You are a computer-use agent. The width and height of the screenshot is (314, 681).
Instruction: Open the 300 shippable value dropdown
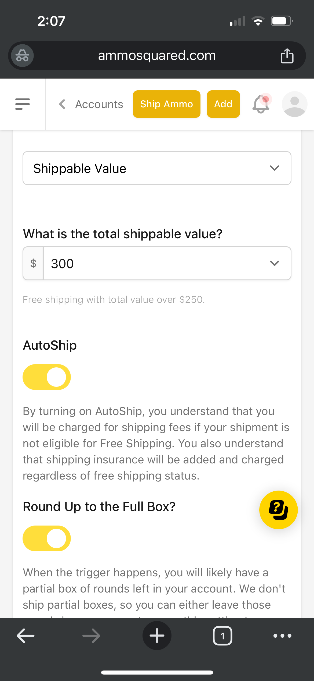click(x=157, y=263)
